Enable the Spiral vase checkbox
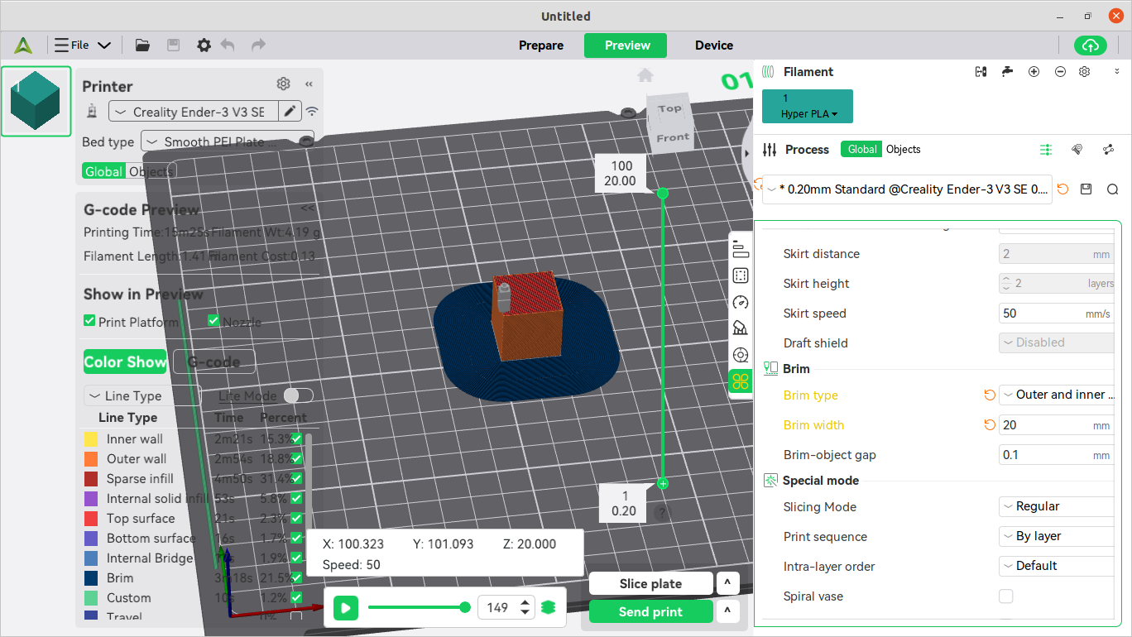The image size is (1132, 637). [1006, 596]
